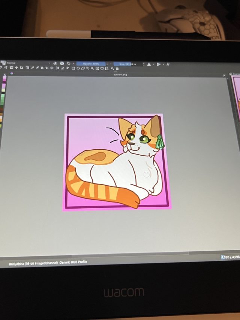Select the Measure tool triangle icon
Viewport: 240px width, 320px height.
pyautogui.click(x=63, y=68)
